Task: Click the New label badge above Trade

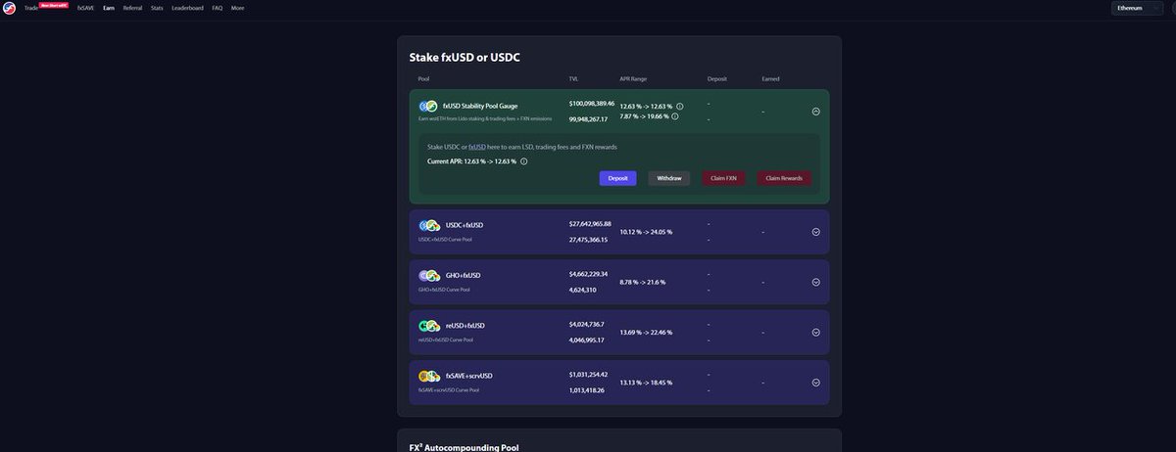Action: tap(55, 4)
